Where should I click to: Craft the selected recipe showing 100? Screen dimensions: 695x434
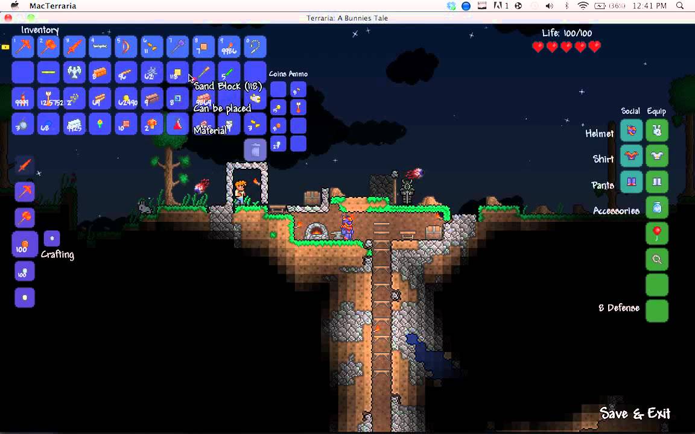tap(24, 244)
